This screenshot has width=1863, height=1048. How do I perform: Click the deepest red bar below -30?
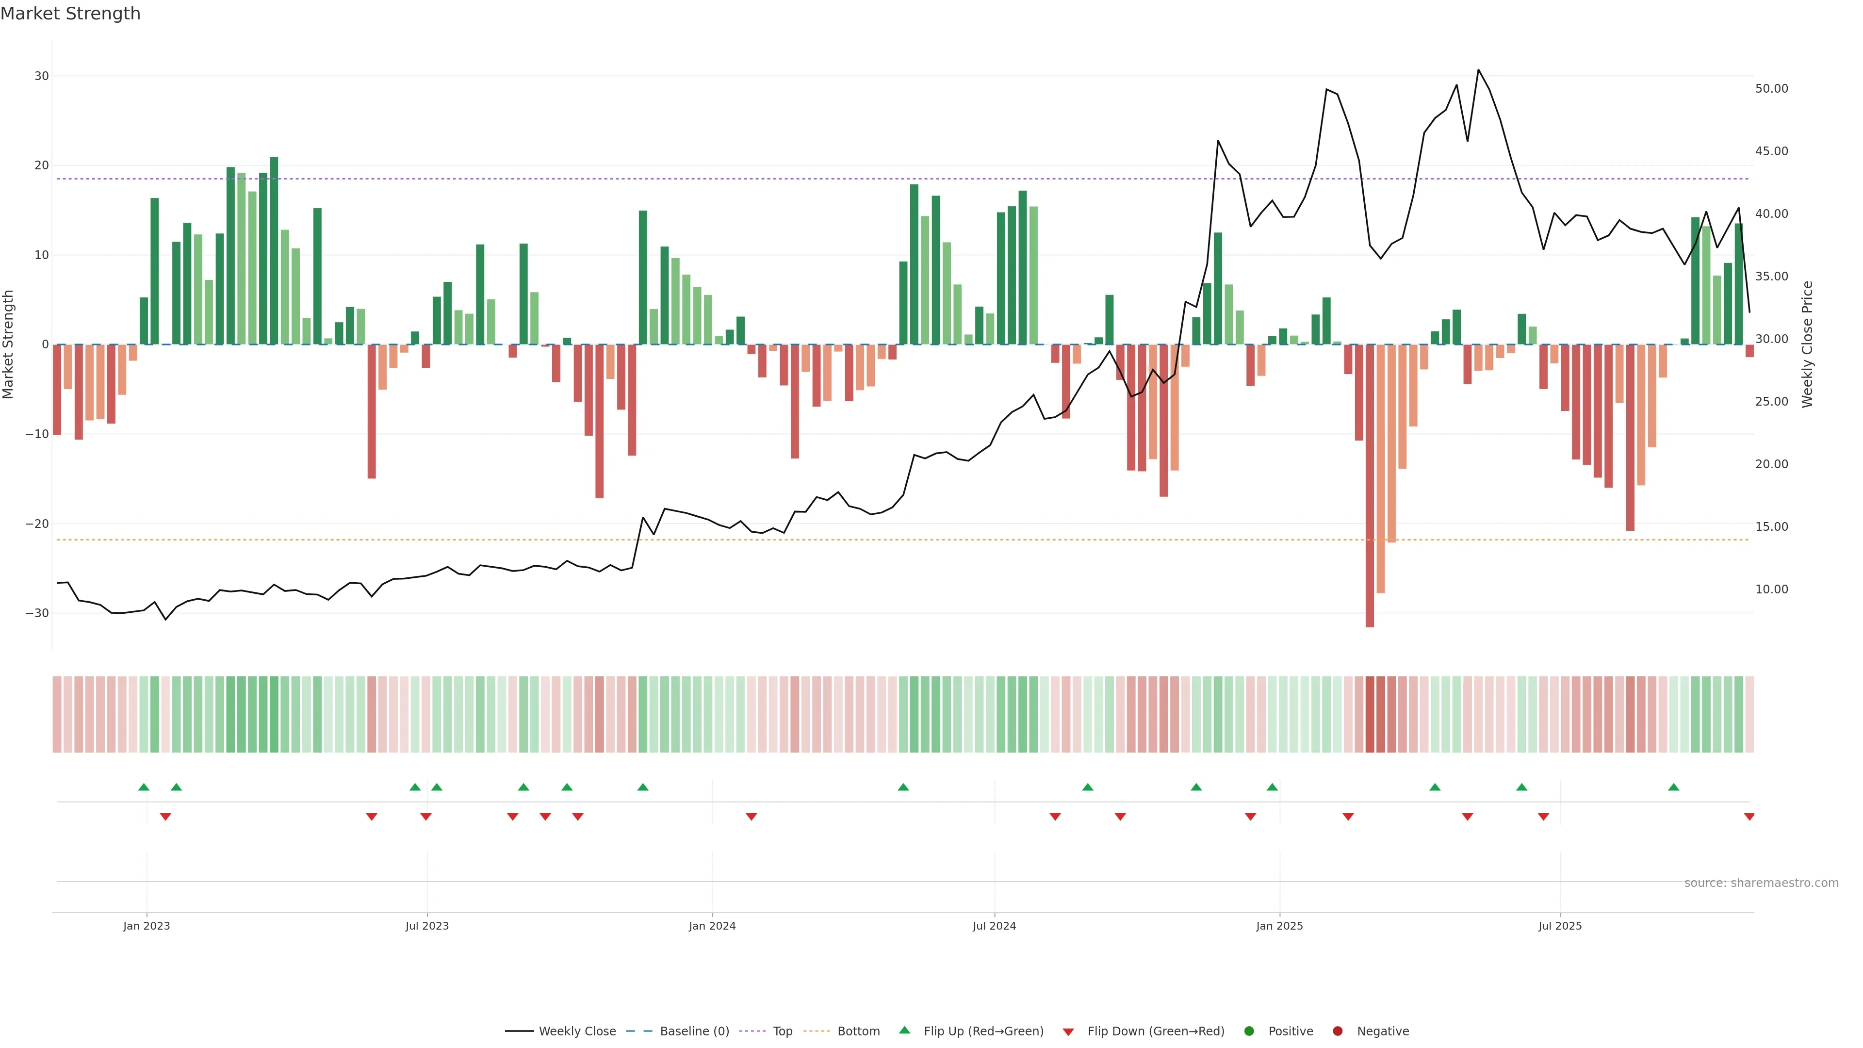[1369, 506]
